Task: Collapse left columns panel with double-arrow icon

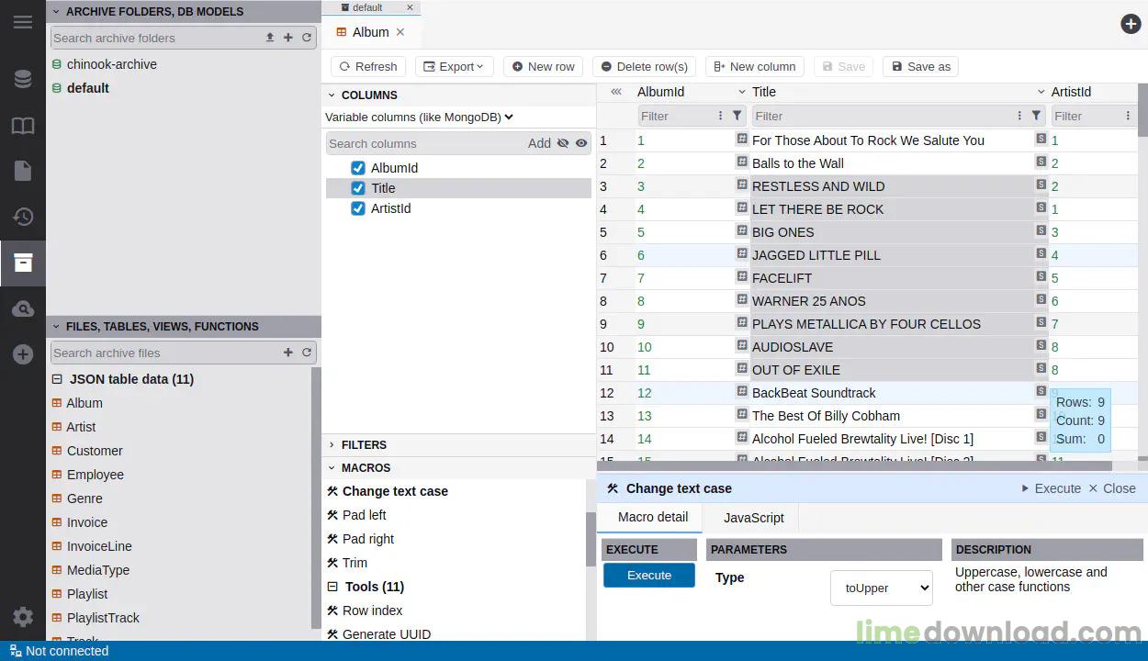Action: tap(616, 92)
